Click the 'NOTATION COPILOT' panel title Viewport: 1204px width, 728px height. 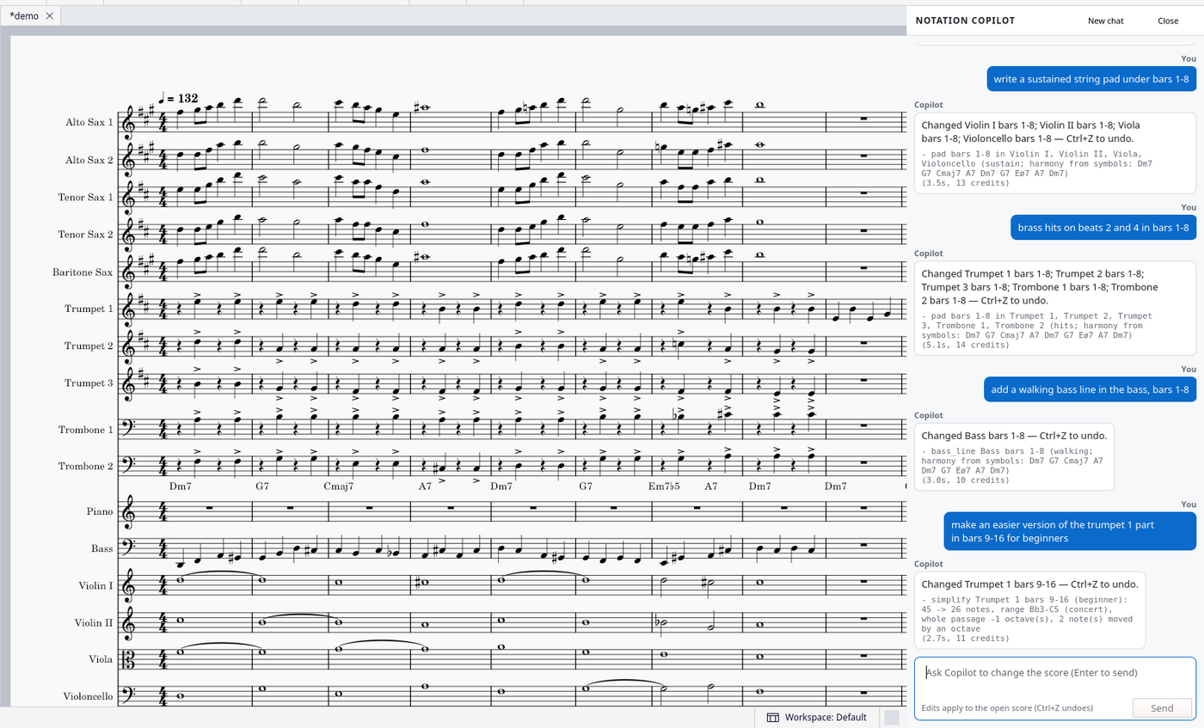(x=965, y=21)
